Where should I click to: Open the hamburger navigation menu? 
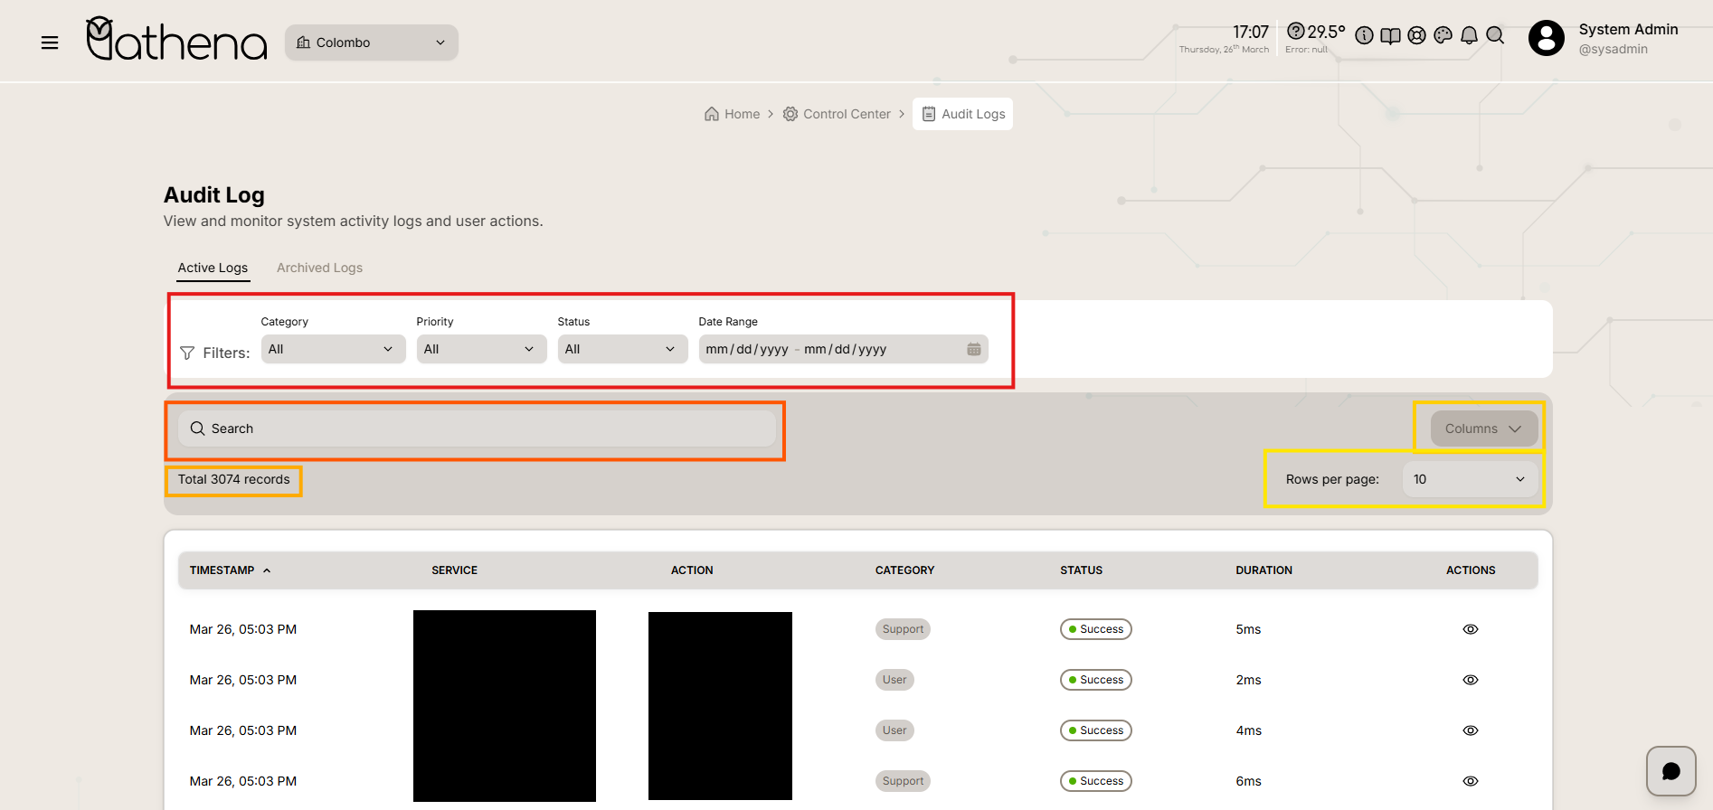click(50, 42)
